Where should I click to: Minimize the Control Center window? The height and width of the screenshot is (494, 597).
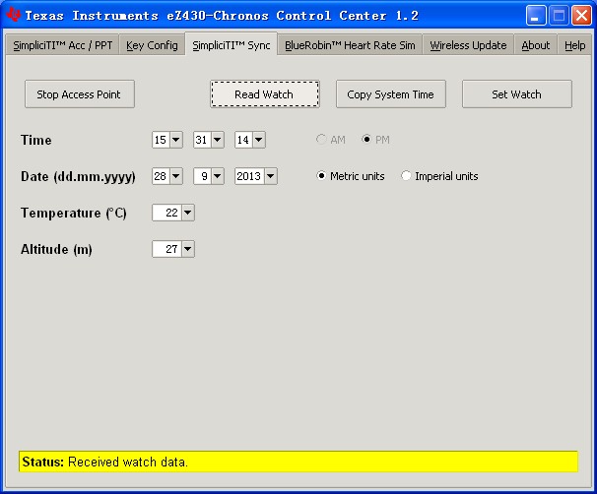click(x=536, y=16)
